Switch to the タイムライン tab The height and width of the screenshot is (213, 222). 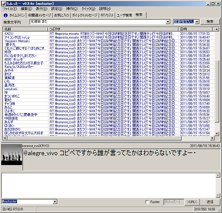(14, 15)
